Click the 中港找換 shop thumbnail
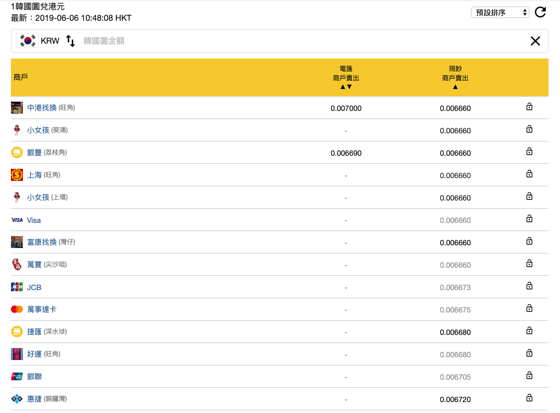 coord(17,108)
